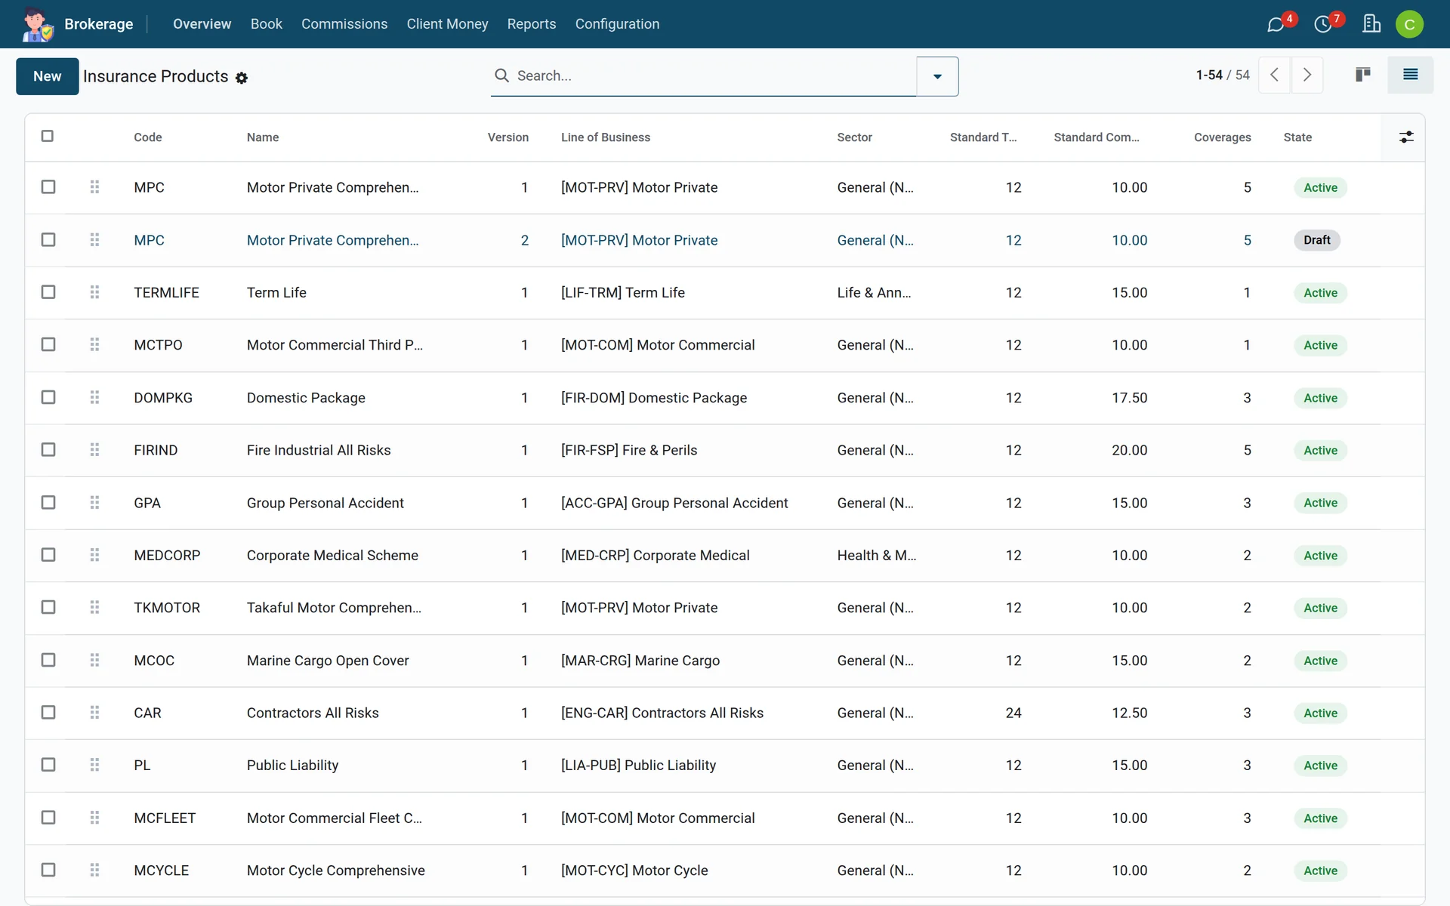
Task: Open the Overview menu
Action: click(x=202, y=24)
